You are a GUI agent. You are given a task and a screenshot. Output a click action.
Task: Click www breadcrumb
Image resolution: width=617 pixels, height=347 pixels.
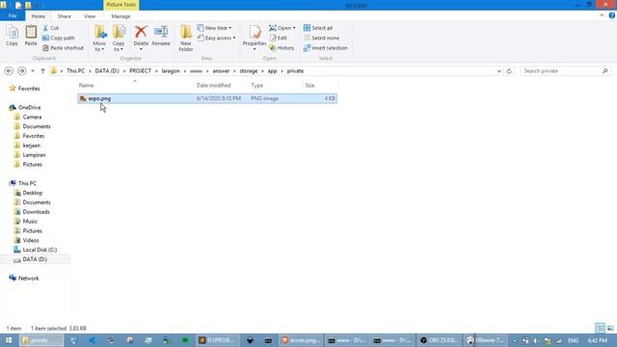coord(196,70)
